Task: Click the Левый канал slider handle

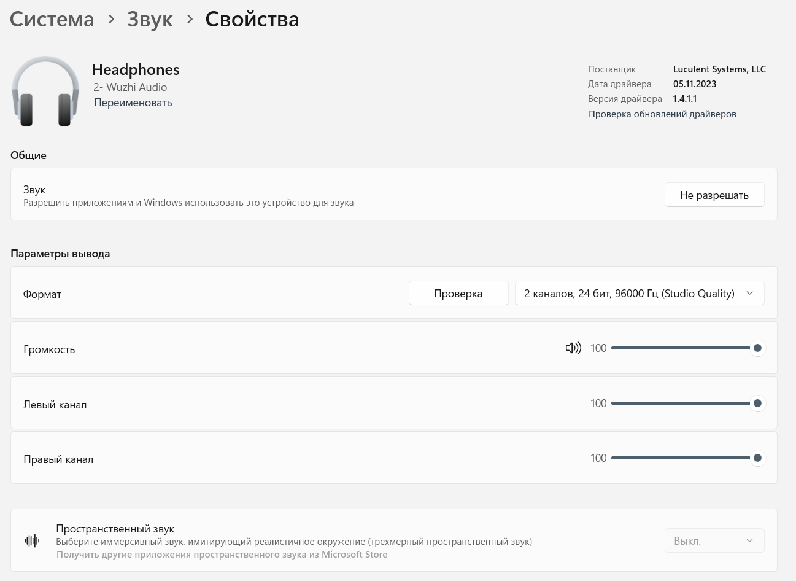Action: tap(757, 404)
